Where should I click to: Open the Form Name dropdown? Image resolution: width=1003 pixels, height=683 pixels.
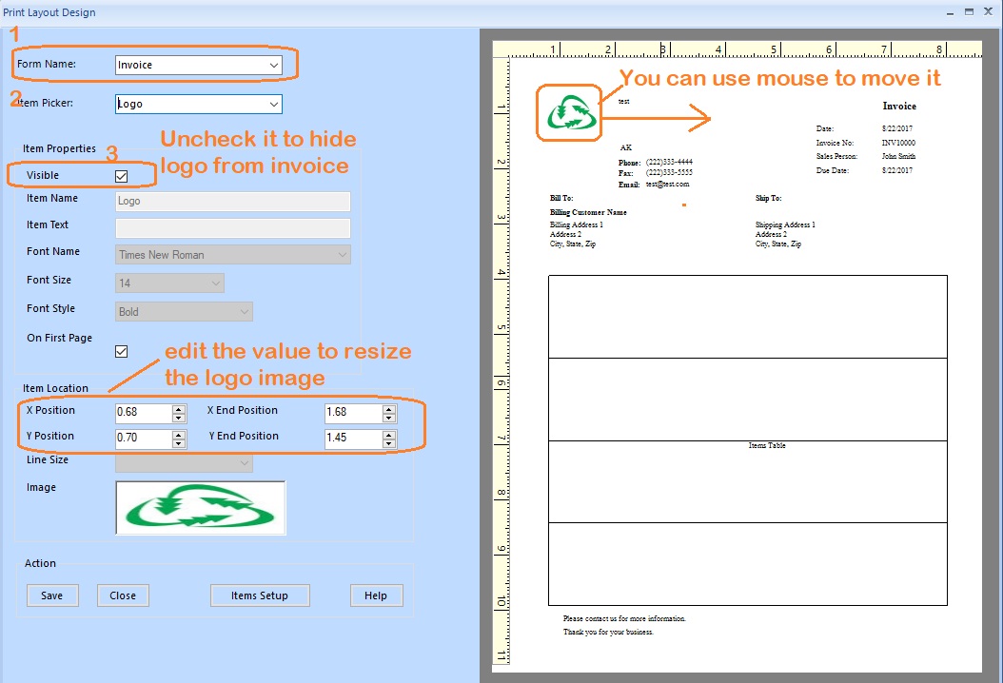(x=274, y=66)
